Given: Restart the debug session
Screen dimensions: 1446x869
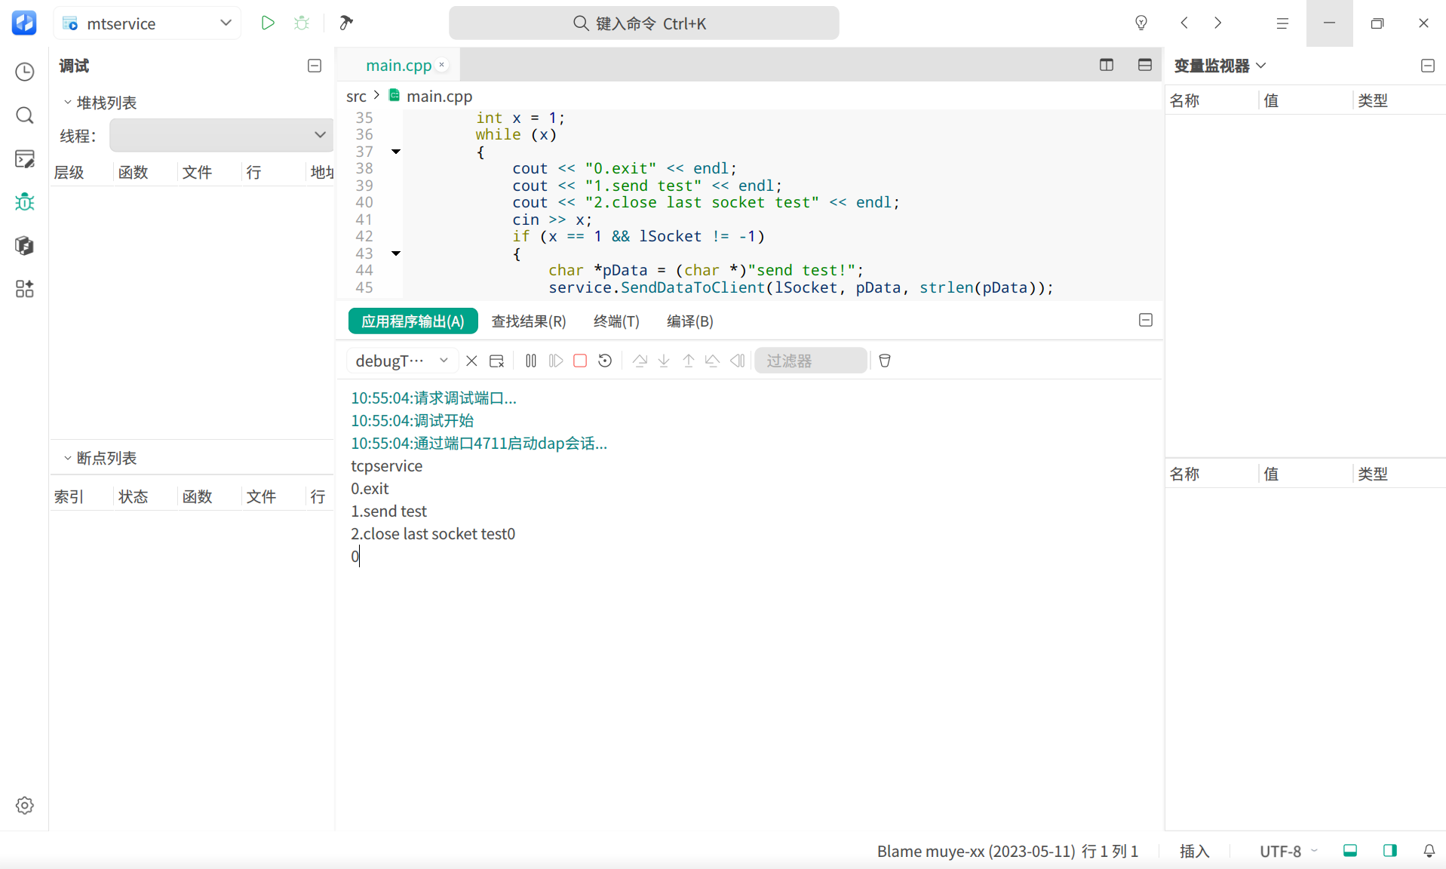Looking at the screenshot, I should tap(605, 361).
